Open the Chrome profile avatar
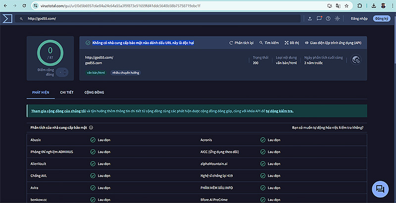 [x=383, y=5]
